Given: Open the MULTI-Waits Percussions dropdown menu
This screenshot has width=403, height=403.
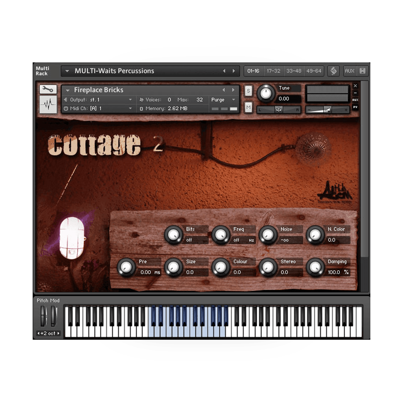Looking at the screenshot, I should click(x=67, y=71).
